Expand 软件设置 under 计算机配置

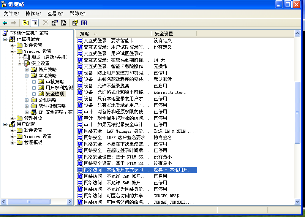tap(12, 45)
